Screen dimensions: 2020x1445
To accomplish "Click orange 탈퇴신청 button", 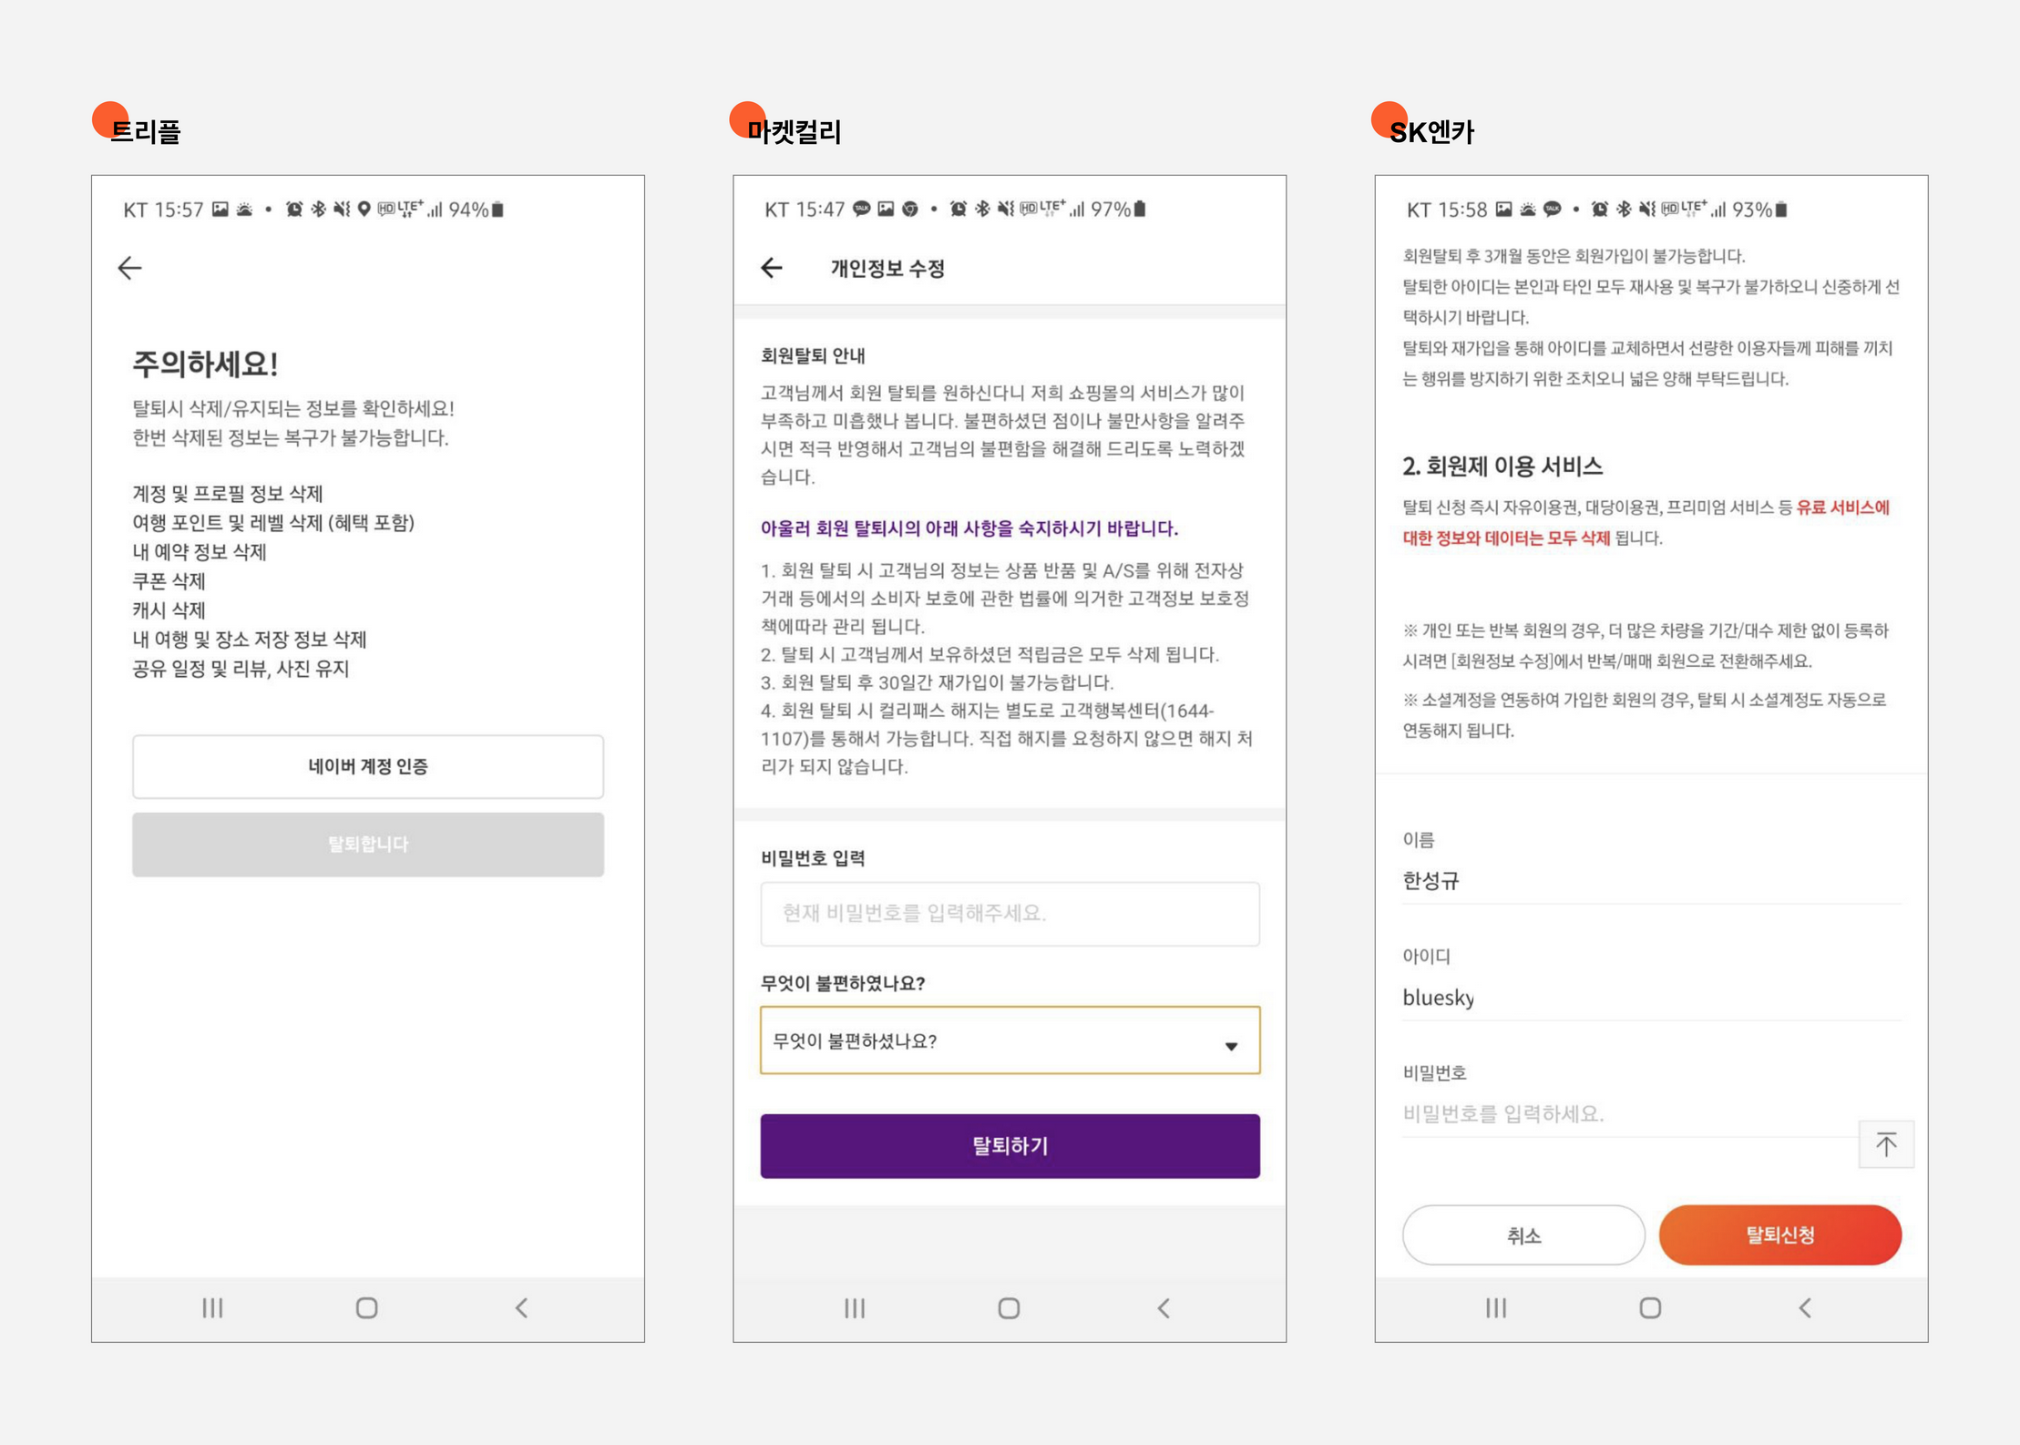I will [x=1780, y=1235].
